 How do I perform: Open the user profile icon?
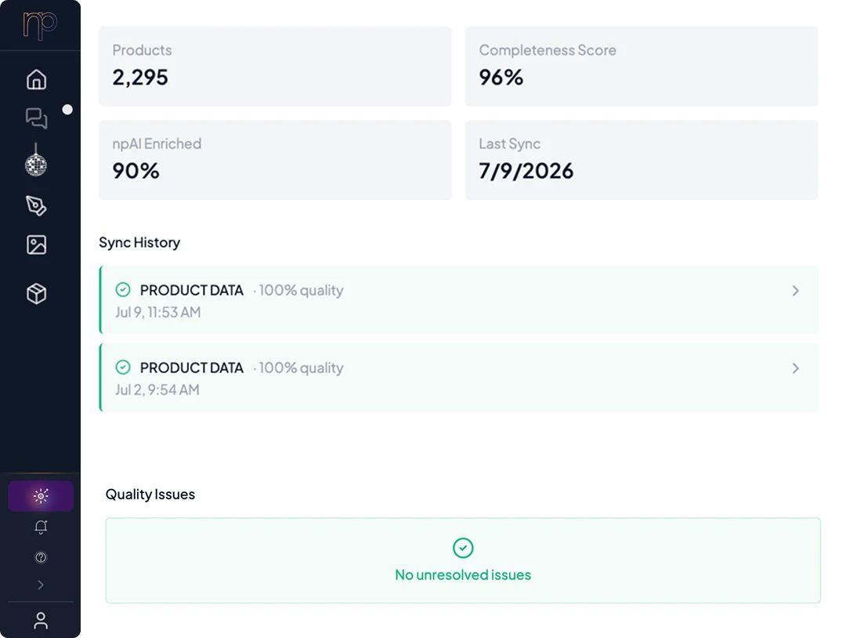41,621
